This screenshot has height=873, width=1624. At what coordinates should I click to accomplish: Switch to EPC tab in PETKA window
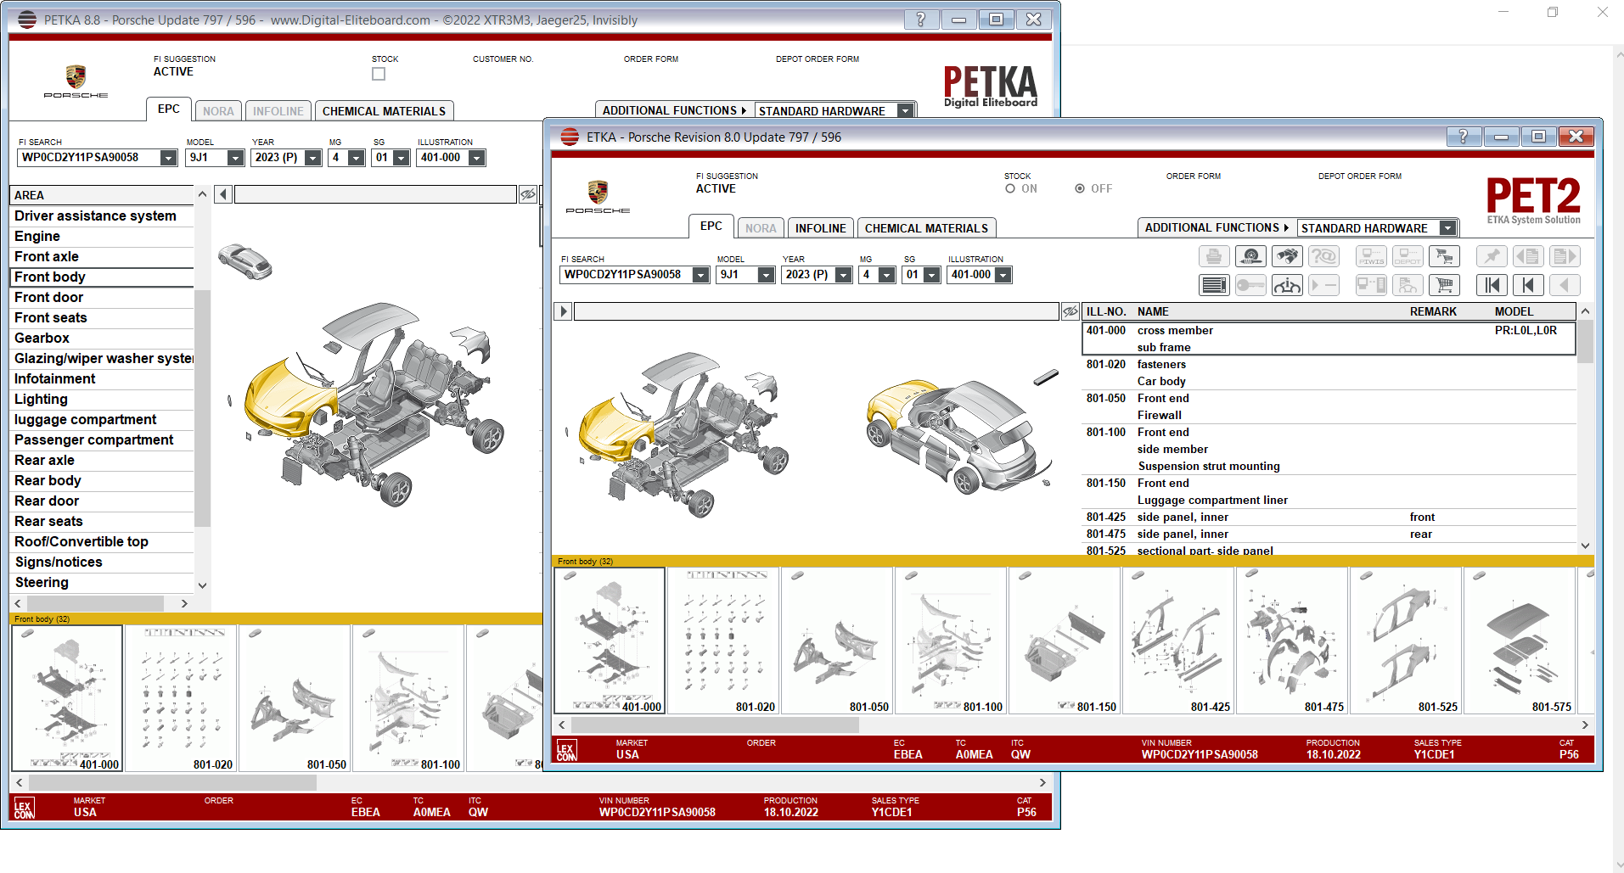[168, 109]
